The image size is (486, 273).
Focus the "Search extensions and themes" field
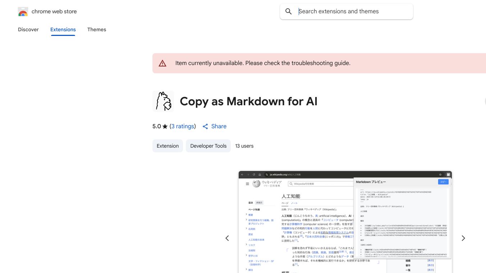[347, 11]
